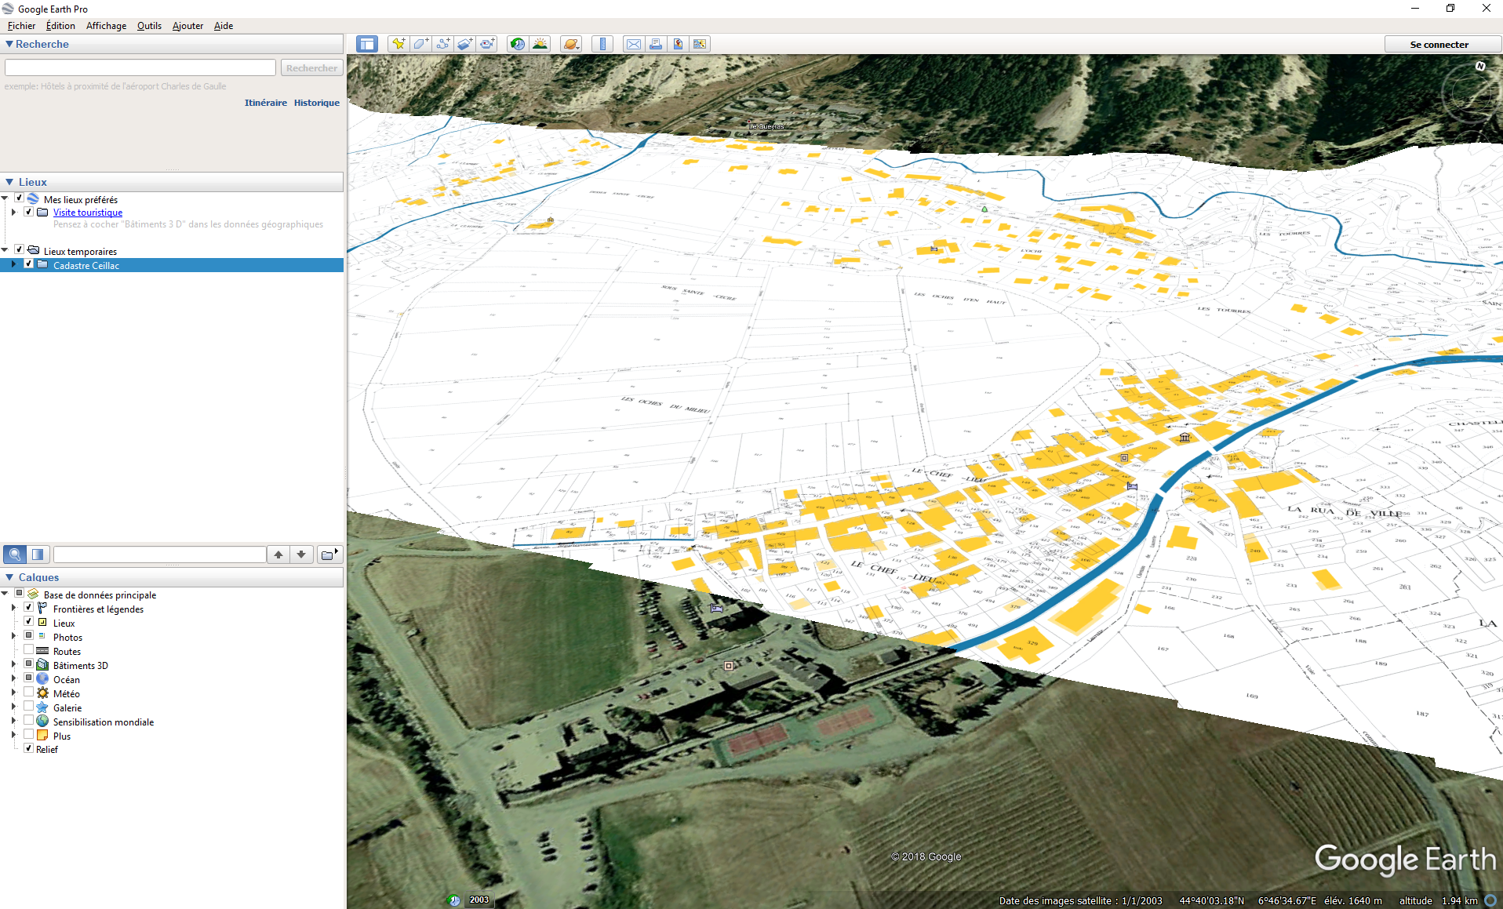Click the Galerie star layer icon
The image size is (1503, 909).
tap(42, 707)
